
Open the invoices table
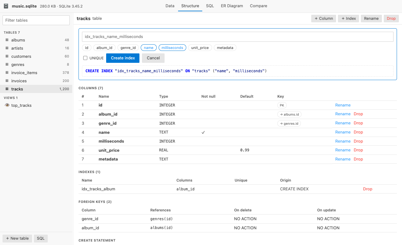(x=36, y=81)
